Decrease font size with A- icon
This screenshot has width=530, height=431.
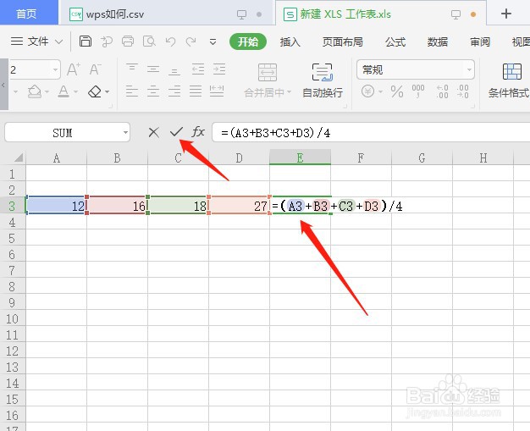click(x=95, y=69)
